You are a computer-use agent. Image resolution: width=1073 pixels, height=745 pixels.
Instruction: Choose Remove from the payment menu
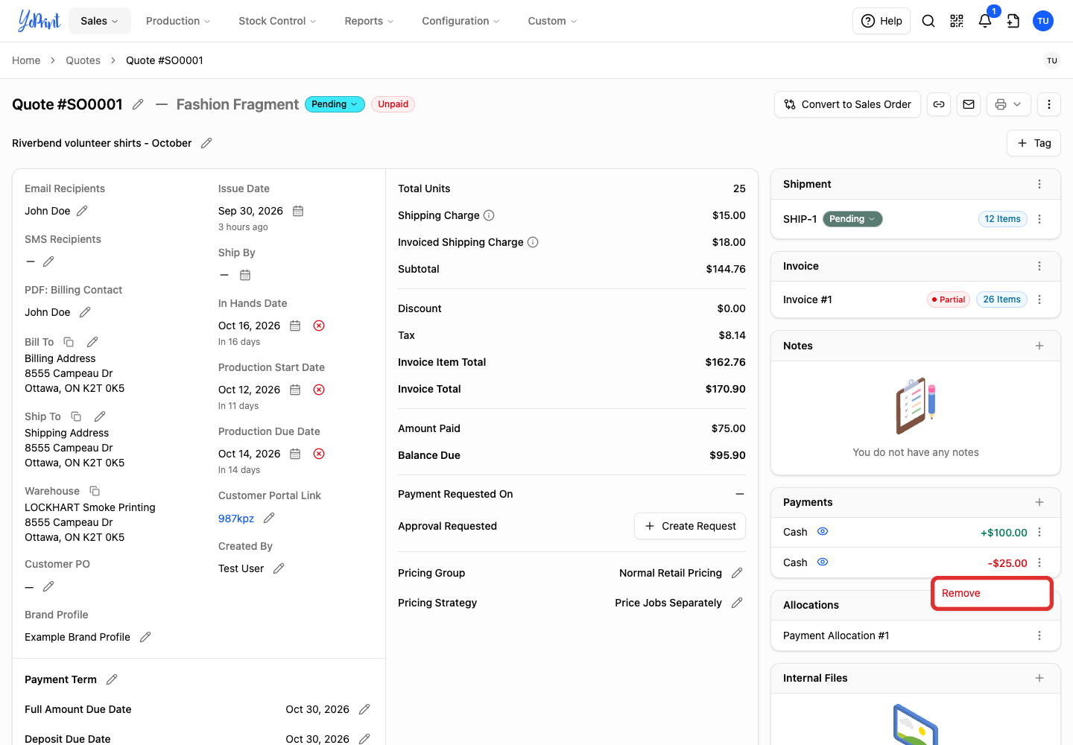(992, 593)
